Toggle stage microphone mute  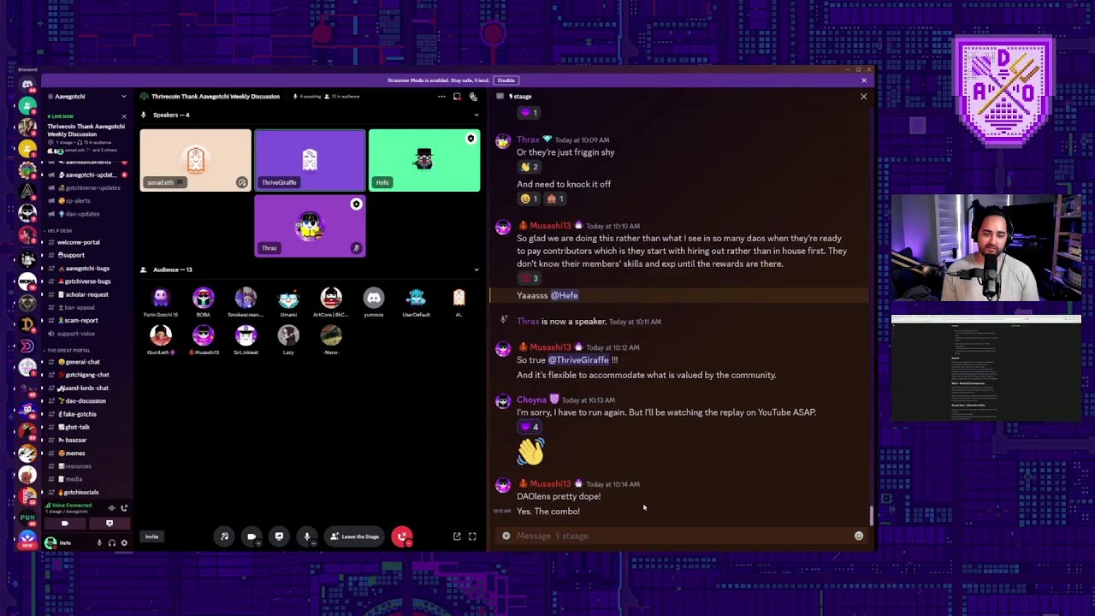[307, 536]
